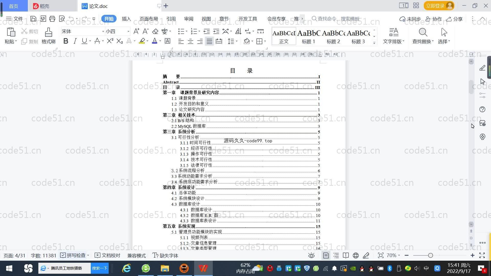This screenshot has width=491, height=276.
Task: Click the zoom slider handle
Action: 431,255
